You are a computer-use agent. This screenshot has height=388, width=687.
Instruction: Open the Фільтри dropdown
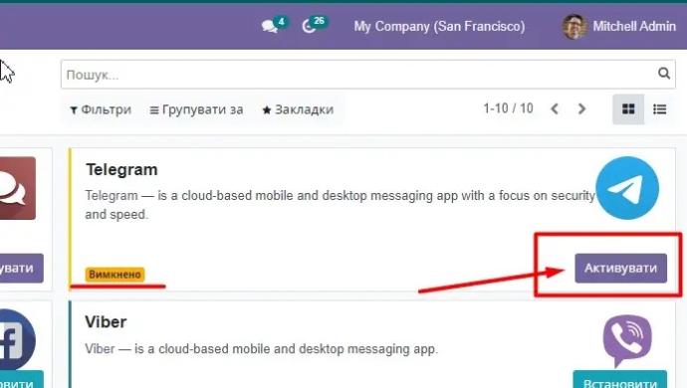(x=101, y=109)
